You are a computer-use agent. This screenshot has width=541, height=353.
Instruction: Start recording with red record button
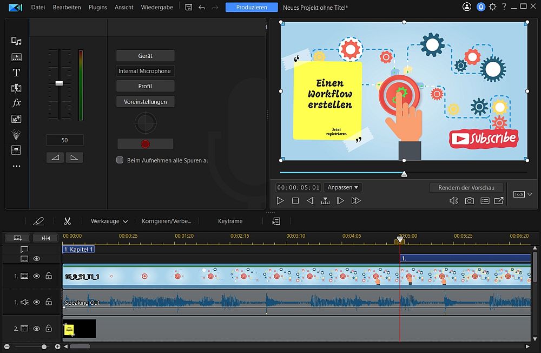coord(145,143)
